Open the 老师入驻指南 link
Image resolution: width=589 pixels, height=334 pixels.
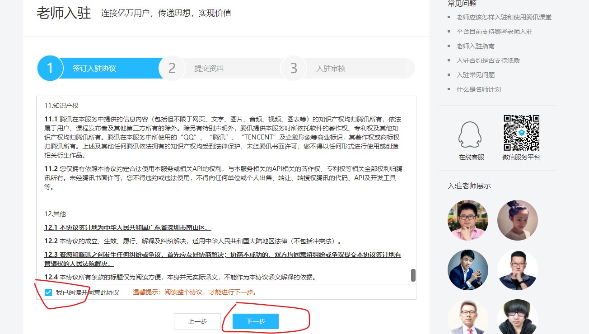tap(476, 46)
